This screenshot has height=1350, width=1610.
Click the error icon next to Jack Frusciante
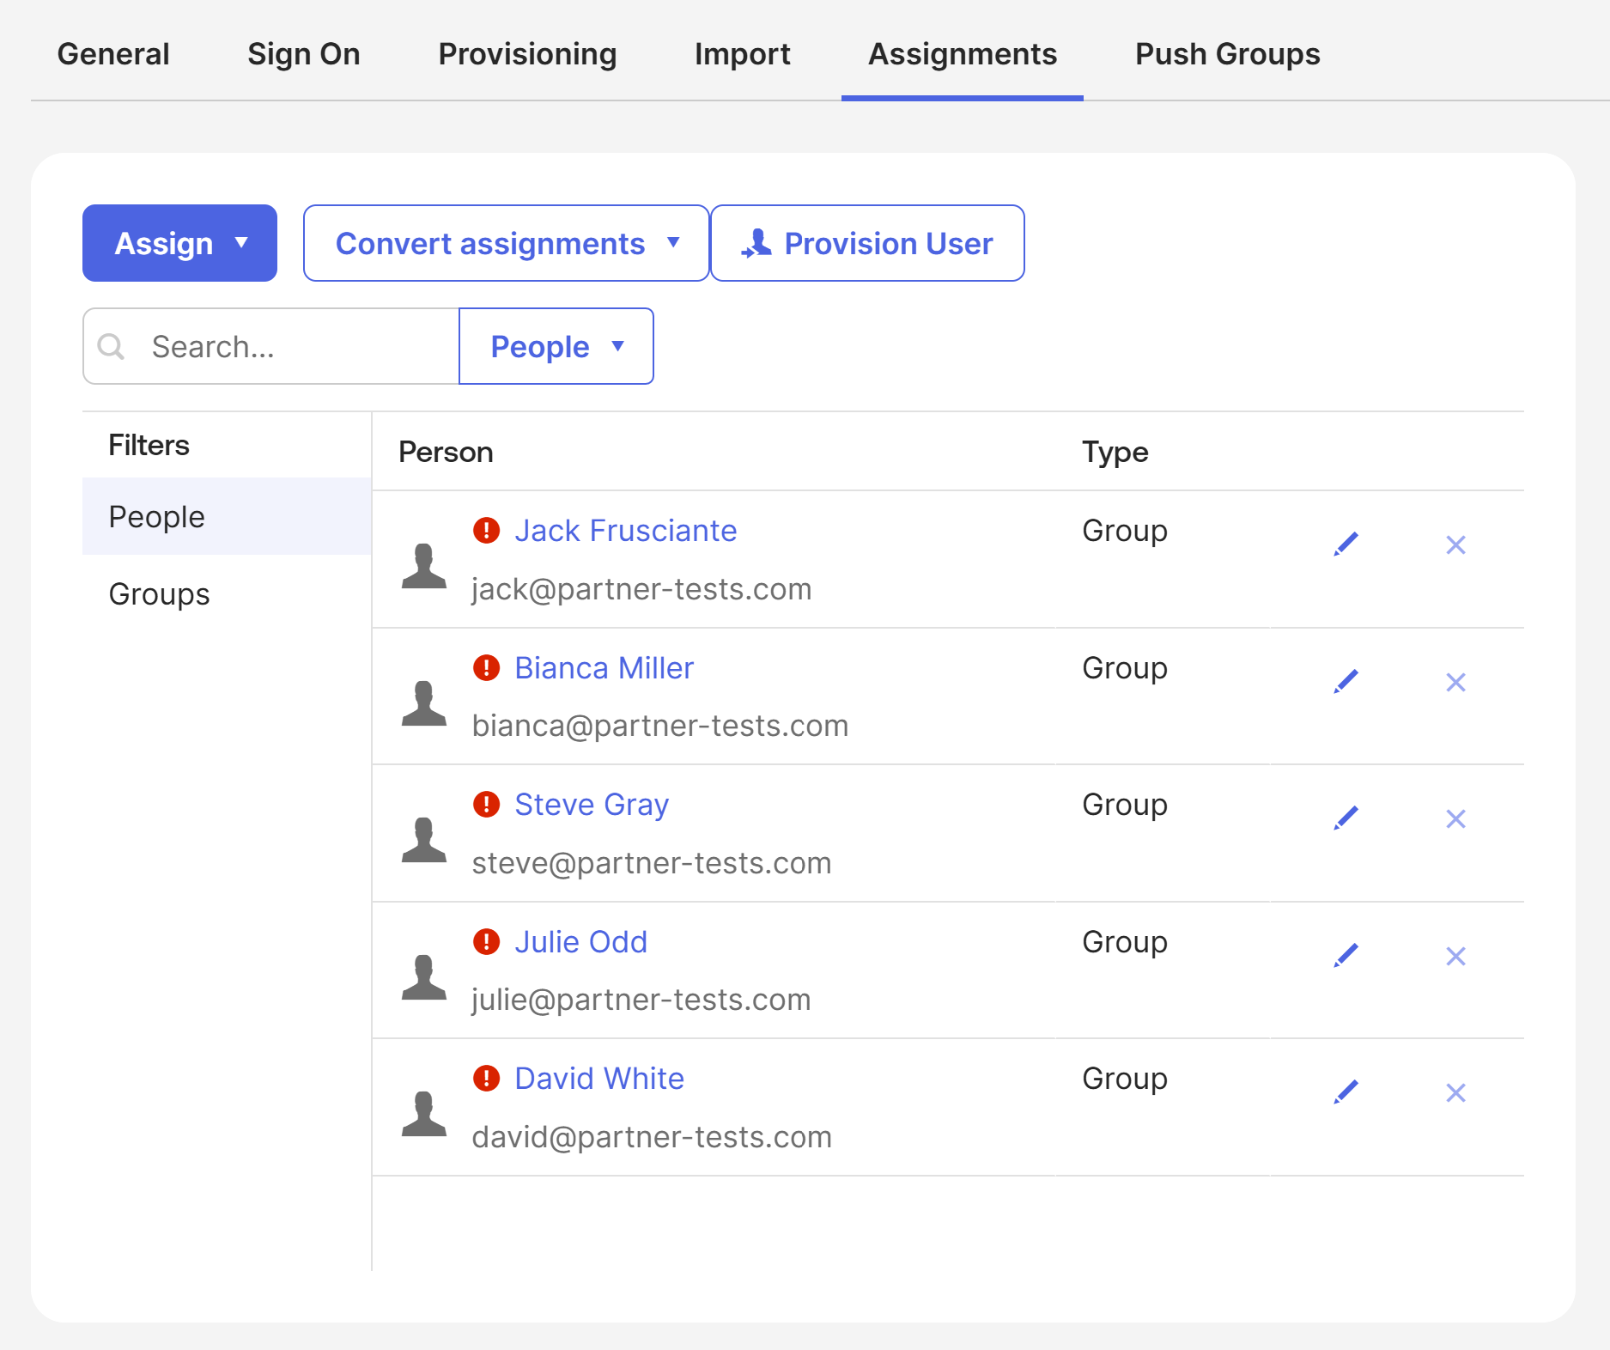click(487, 531)
